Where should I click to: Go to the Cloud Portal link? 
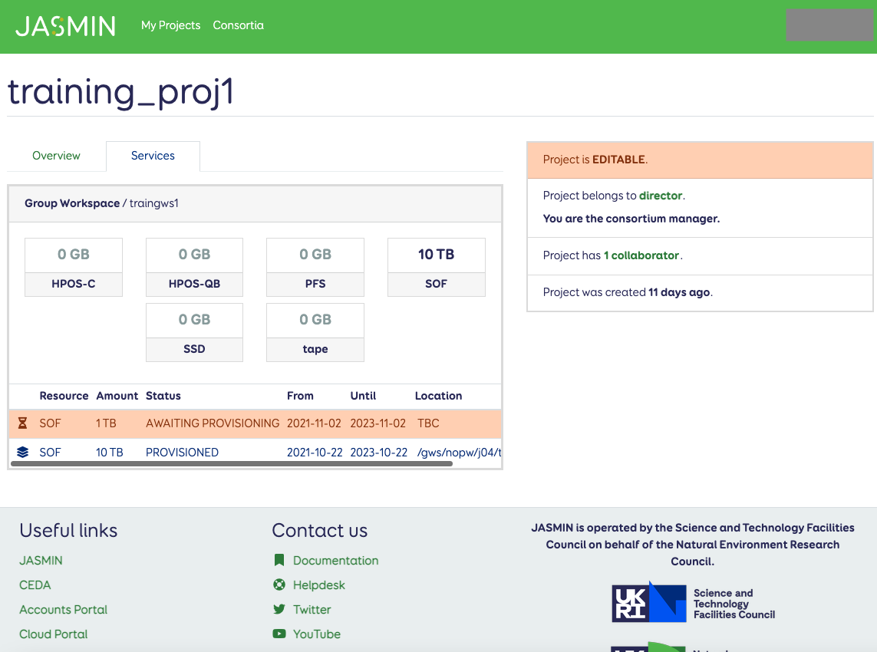pyautogui.click(x=53, y=634)
